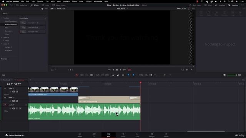
Task: Click the macOS Spotlight search icon
Action: [229, 2]
